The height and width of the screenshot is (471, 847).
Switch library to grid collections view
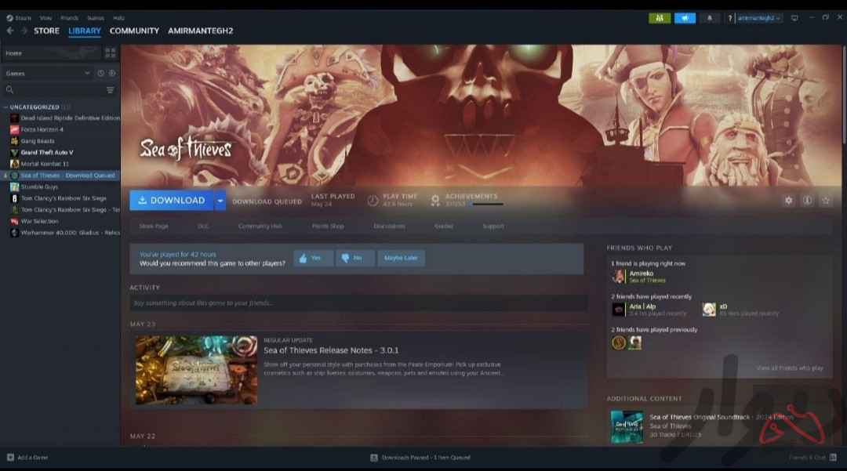pyautogui.click(x=111, y=53)
